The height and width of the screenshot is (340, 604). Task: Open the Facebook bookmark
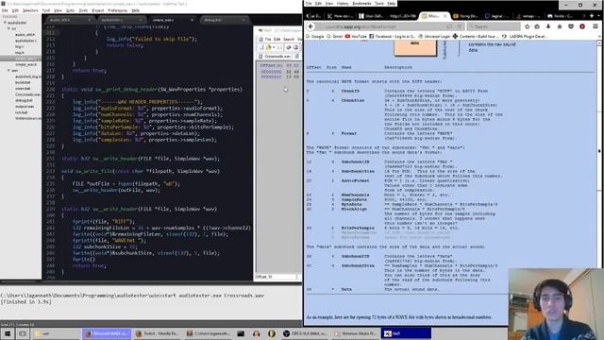[x=393, y=36]
